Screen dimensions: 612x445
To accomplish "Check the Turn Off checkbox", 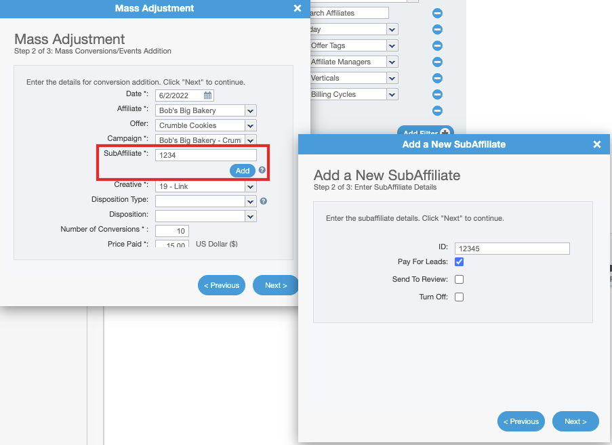I will tap(458, 297).
